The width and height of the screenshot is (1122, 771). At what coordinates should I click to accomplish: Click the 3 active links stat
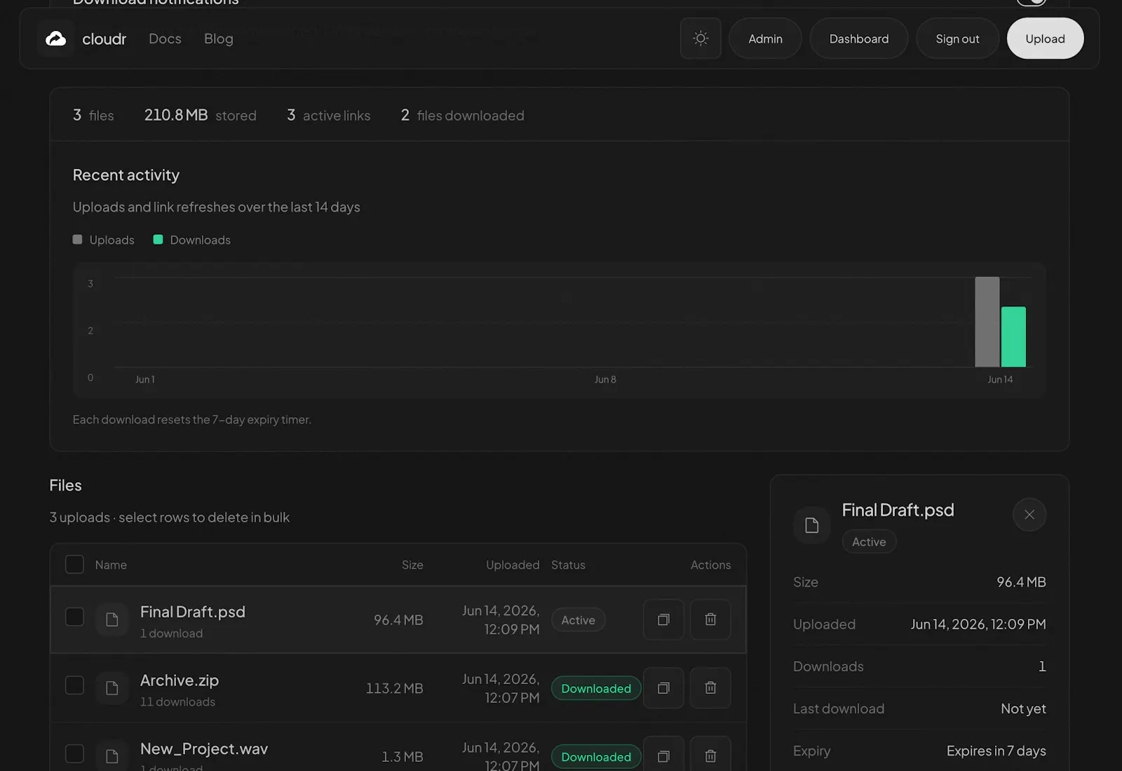pos(328,115)
